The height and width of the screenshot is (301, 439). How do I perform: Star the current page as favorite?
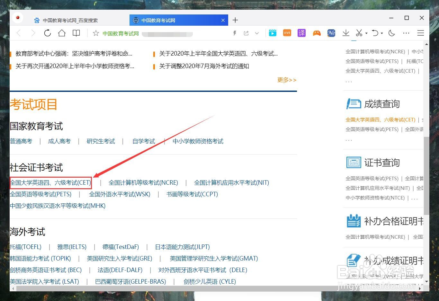(95, 33)
